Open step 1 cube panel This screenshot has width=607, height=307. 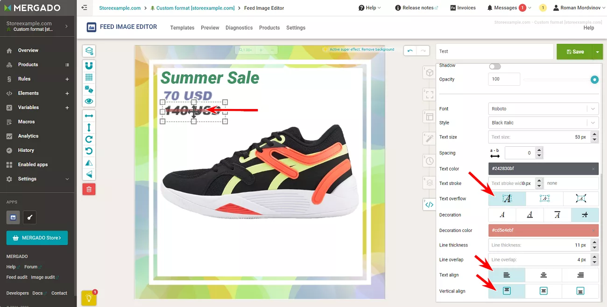point(430,73)
